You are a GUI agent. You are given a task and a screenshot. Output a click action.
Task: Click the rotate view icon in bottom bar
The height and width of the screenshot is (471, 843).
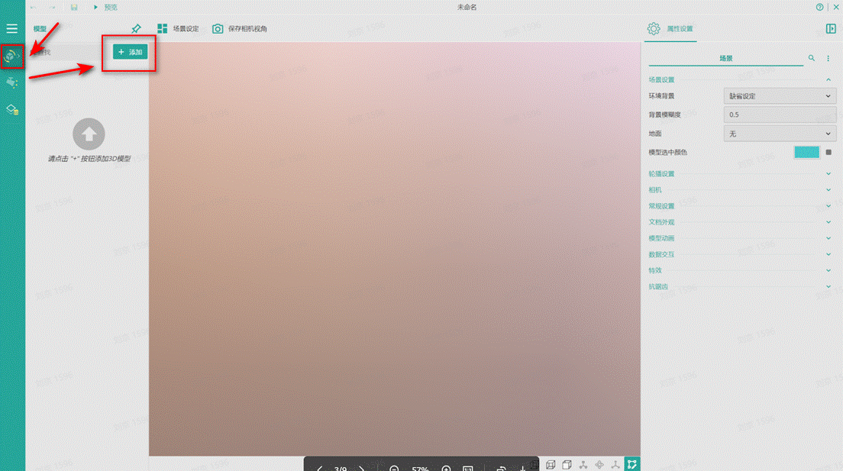click(x=501, y=468)
